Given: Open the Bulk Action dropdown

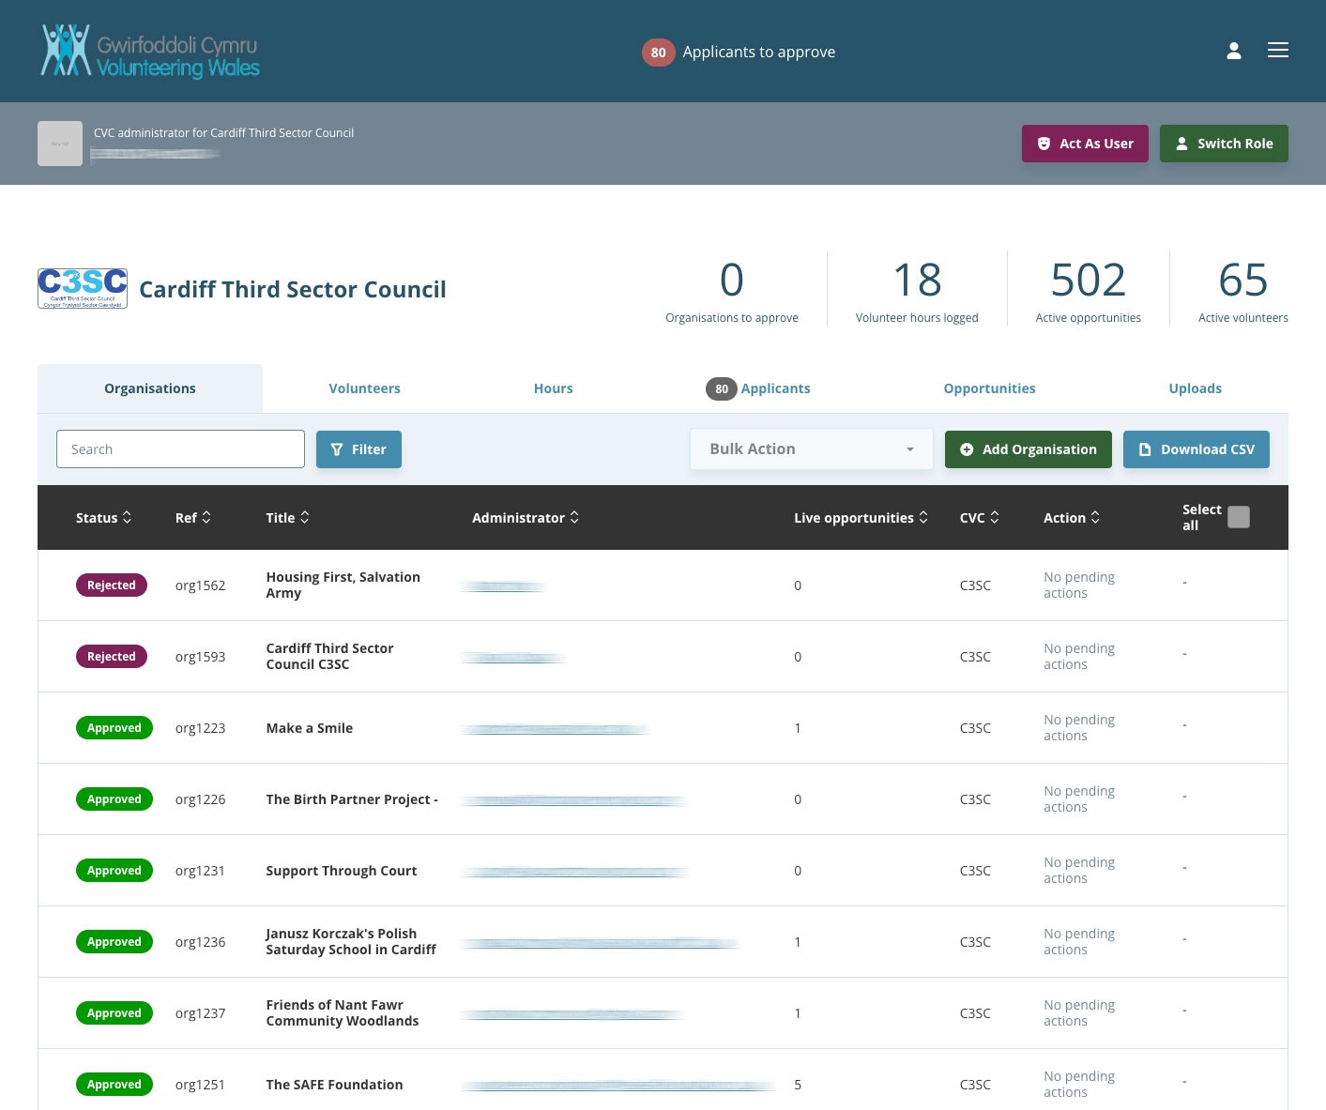Looking at the screenshot, I should [812, 449].
